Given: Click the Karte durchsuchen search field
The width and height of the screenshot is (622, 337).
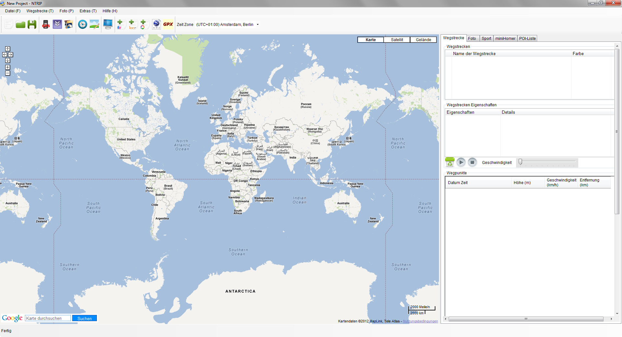Looking at the screenshot, I should tap(48, 319).
